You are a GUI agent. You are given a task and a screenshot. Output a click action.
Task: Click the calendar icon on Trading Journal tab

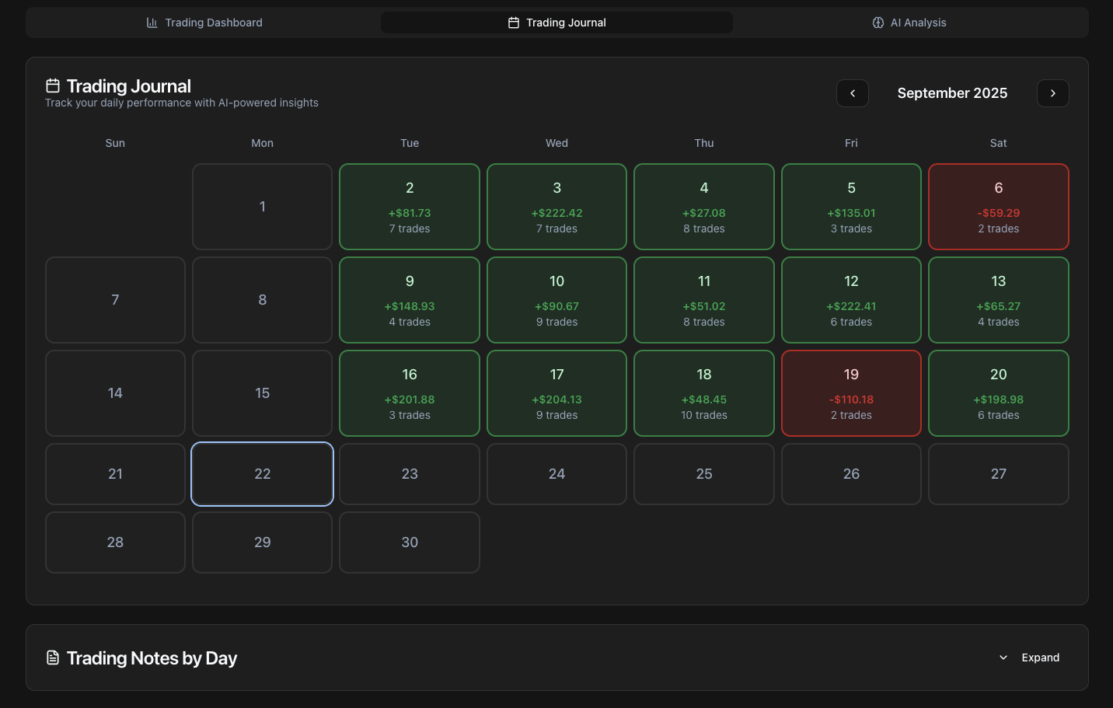(x=513, y=23)
